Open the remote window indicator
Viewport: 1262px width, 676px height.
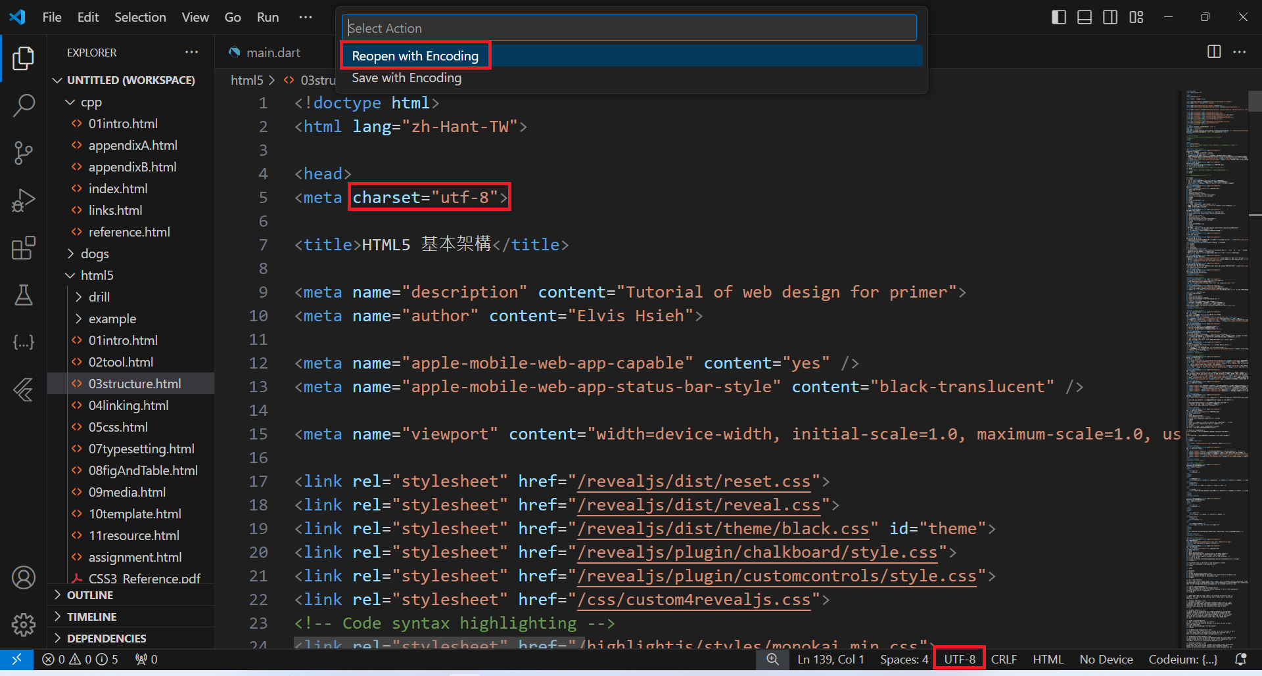17,659
